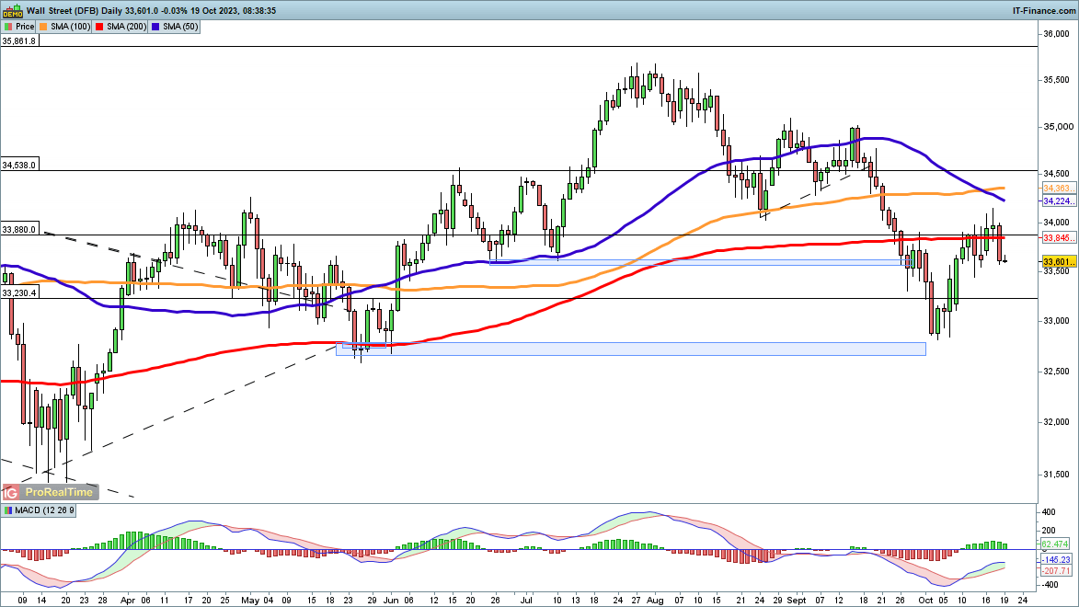Click the 35,861.8 horizontal line label
The width and height of the screenshot is (1079, 607).
tap(19, 41)
